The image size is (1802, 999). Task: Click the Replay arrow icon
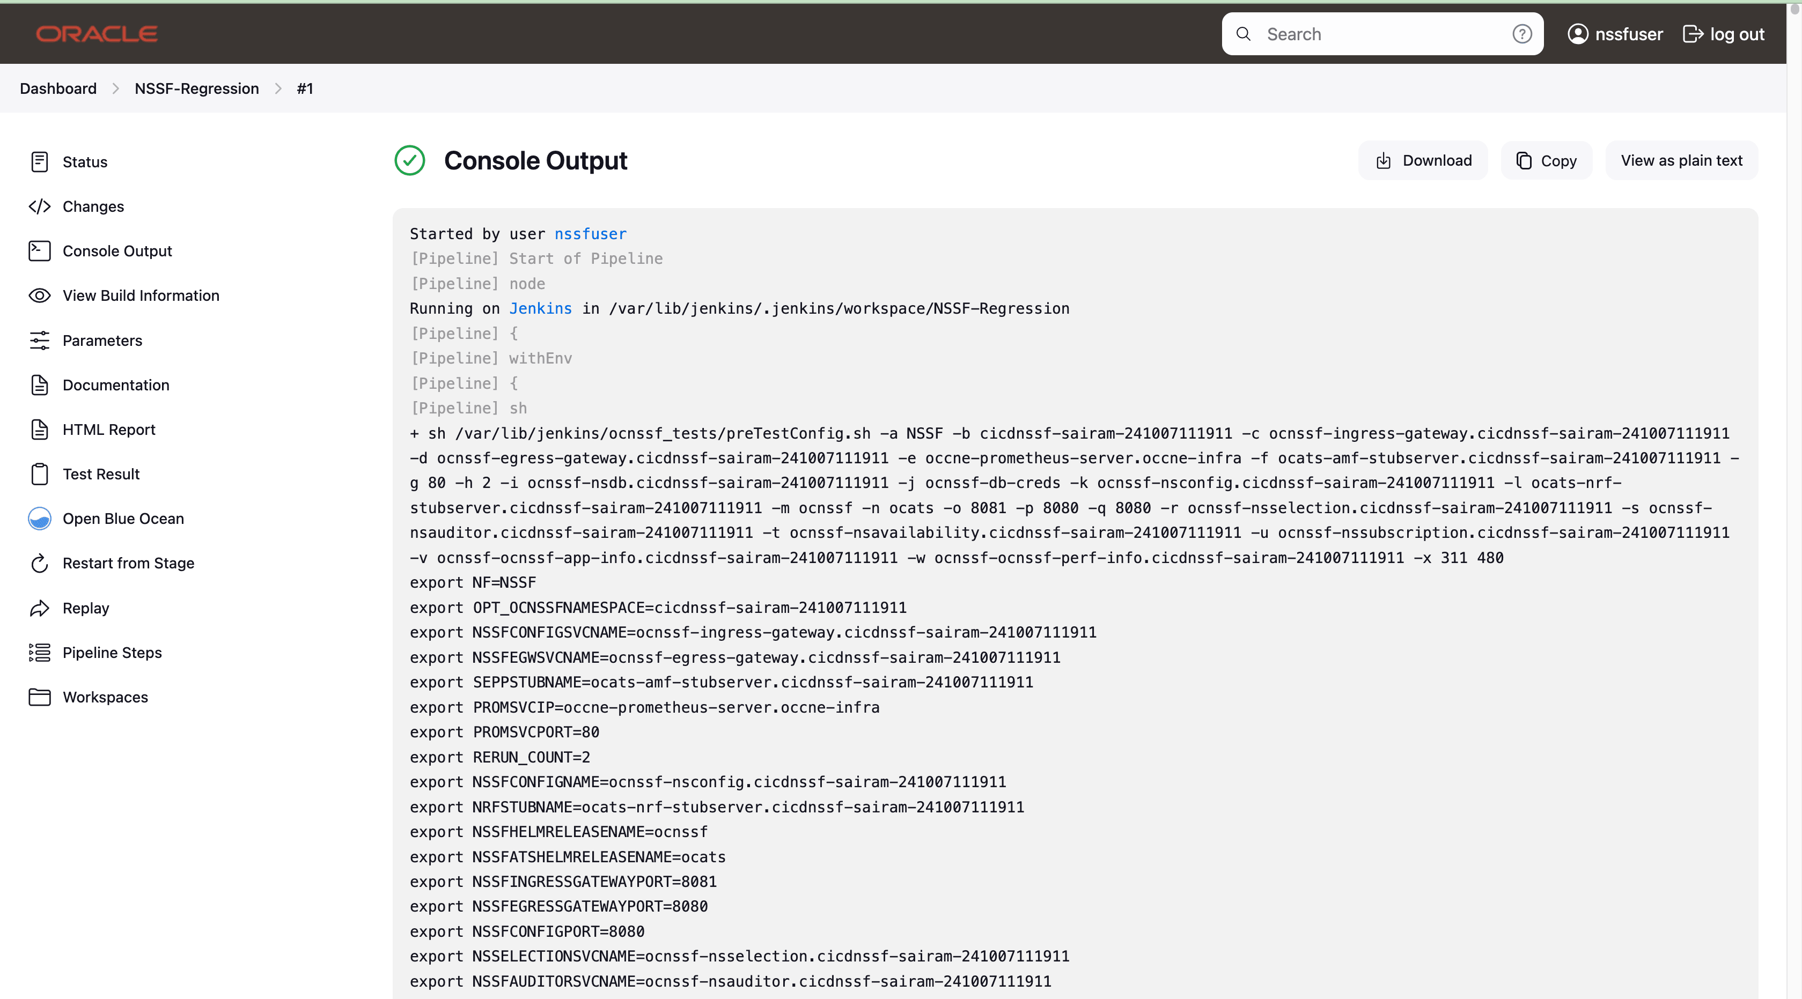39,608
